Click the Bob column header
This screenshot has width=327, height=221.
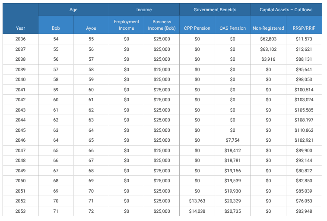pos(56,28)
